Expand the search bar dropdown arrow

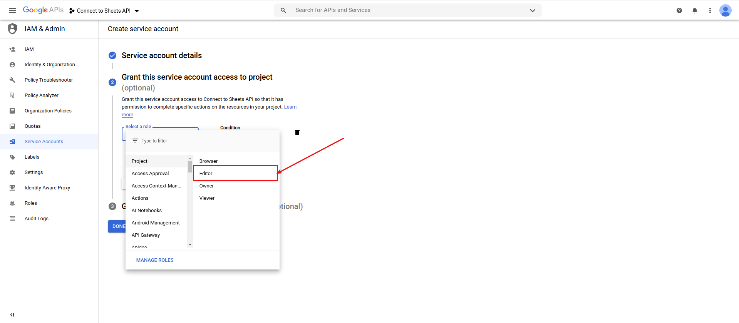(x=533, y=10)
